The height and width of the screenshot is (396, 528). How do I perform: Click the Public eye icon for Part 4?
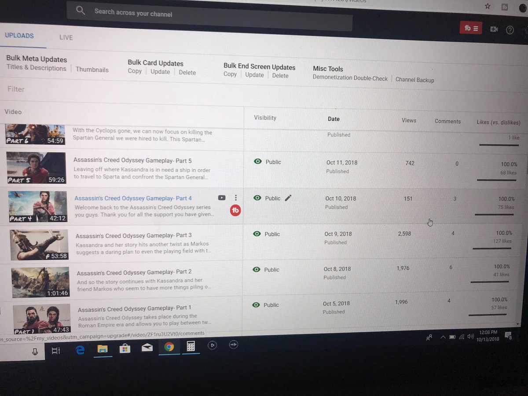click(x=258, y=198)
